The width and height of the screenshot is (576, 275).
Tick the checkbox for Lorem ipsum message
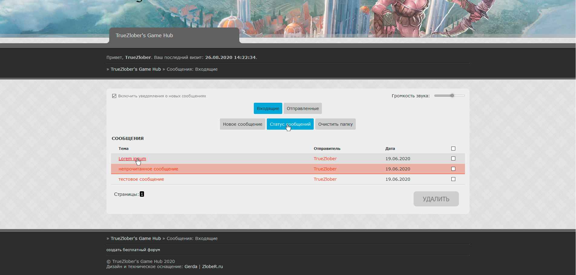tap(453, 159)
